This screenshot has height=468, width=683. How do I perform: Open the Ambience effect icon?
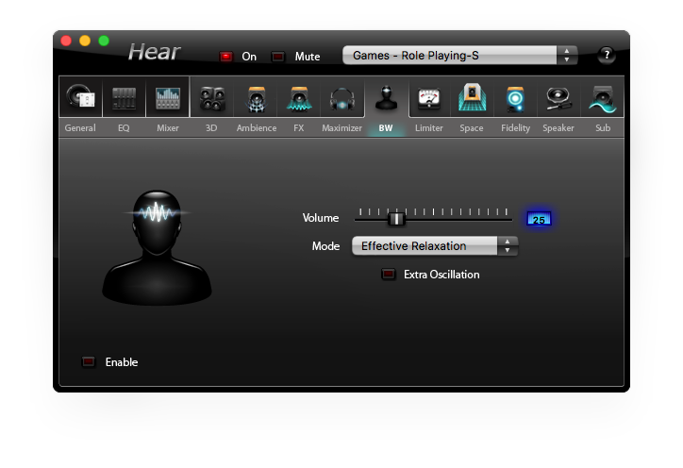(x=256, y=98)
